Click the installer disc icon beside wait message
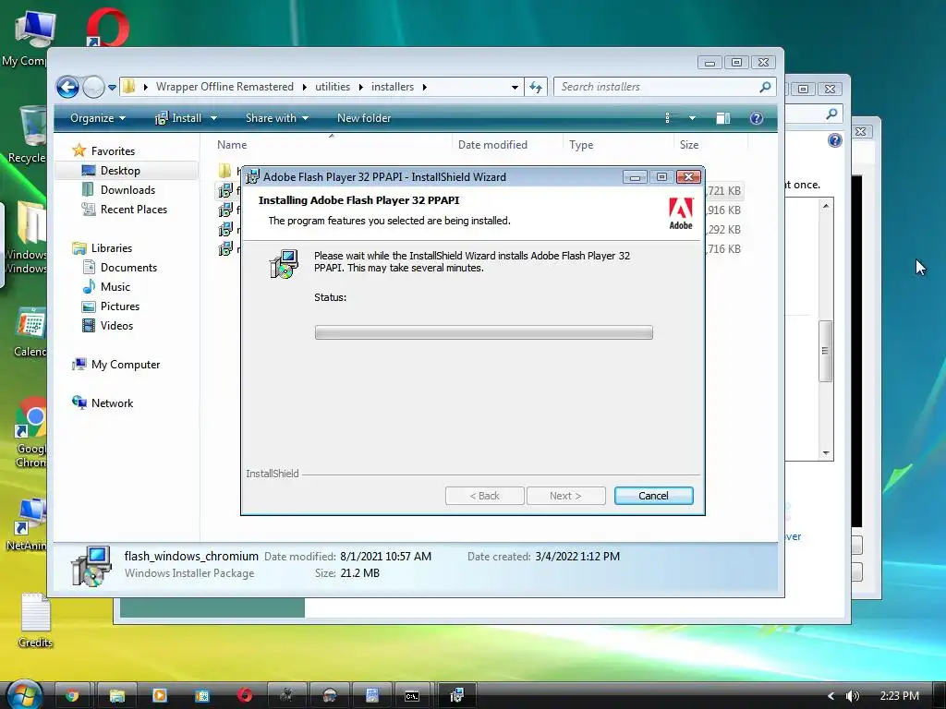This screenshot has width=946, height=709. (x=284, y=264)
